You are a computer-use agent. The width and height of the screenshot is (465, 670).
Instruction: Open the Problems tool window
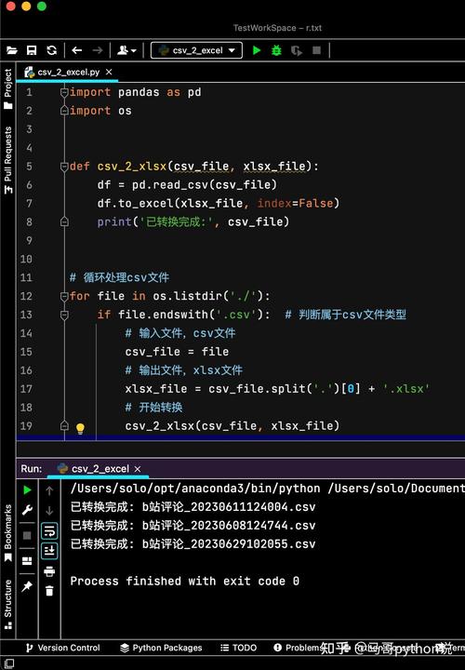pyautogui.click(x=298, y=648)
